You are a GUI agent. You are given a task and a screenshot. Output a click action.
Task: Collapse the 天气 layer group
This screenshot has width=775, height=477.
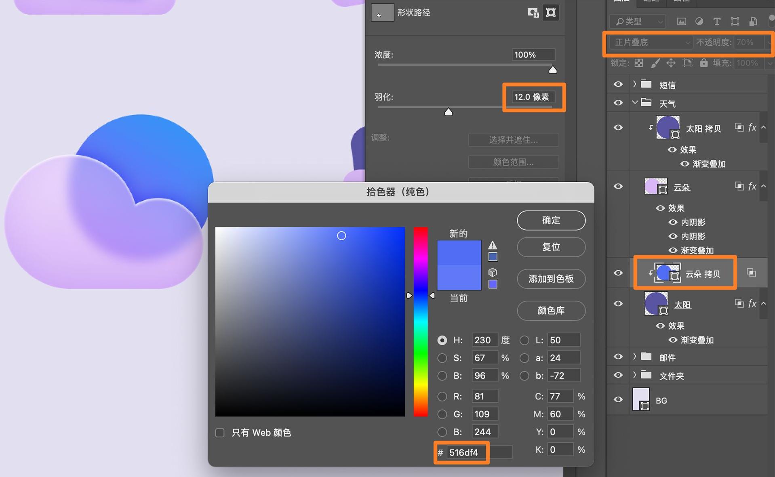pos(634,103)
